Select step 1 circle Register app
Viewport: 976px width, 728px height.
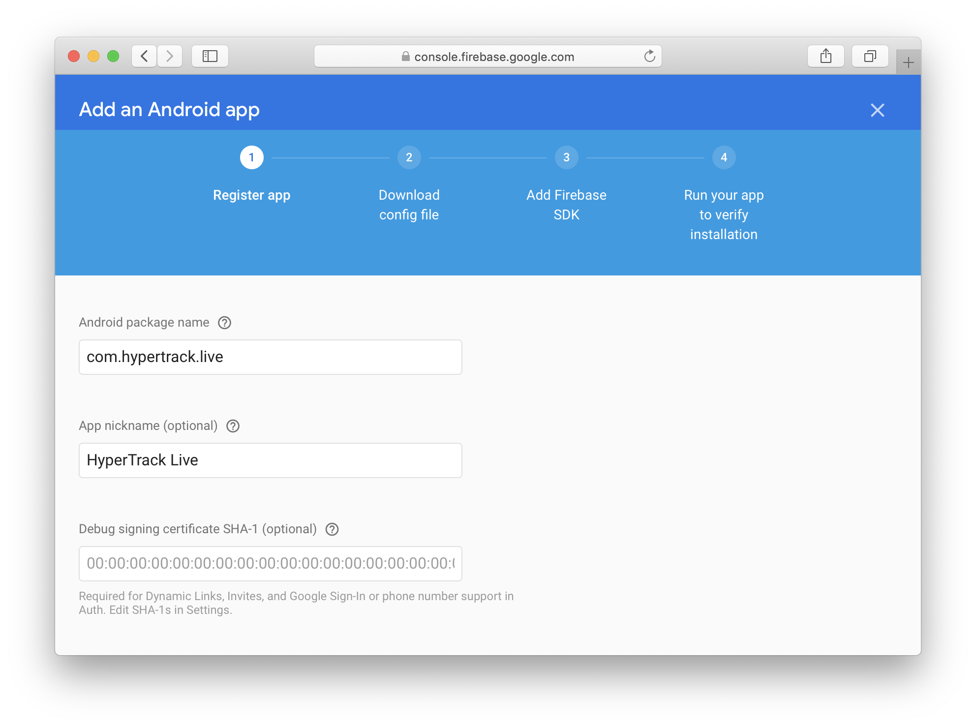251,157
